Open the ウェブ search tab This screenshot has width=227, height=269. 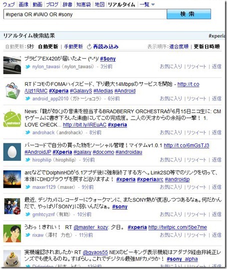(x=9, y=5)
